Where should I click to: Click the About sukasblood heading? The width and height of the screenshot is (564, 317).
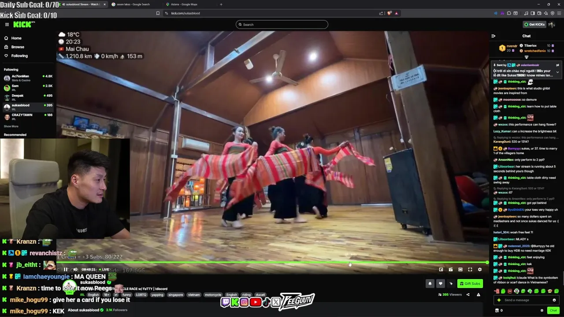(x=83, y=310)
